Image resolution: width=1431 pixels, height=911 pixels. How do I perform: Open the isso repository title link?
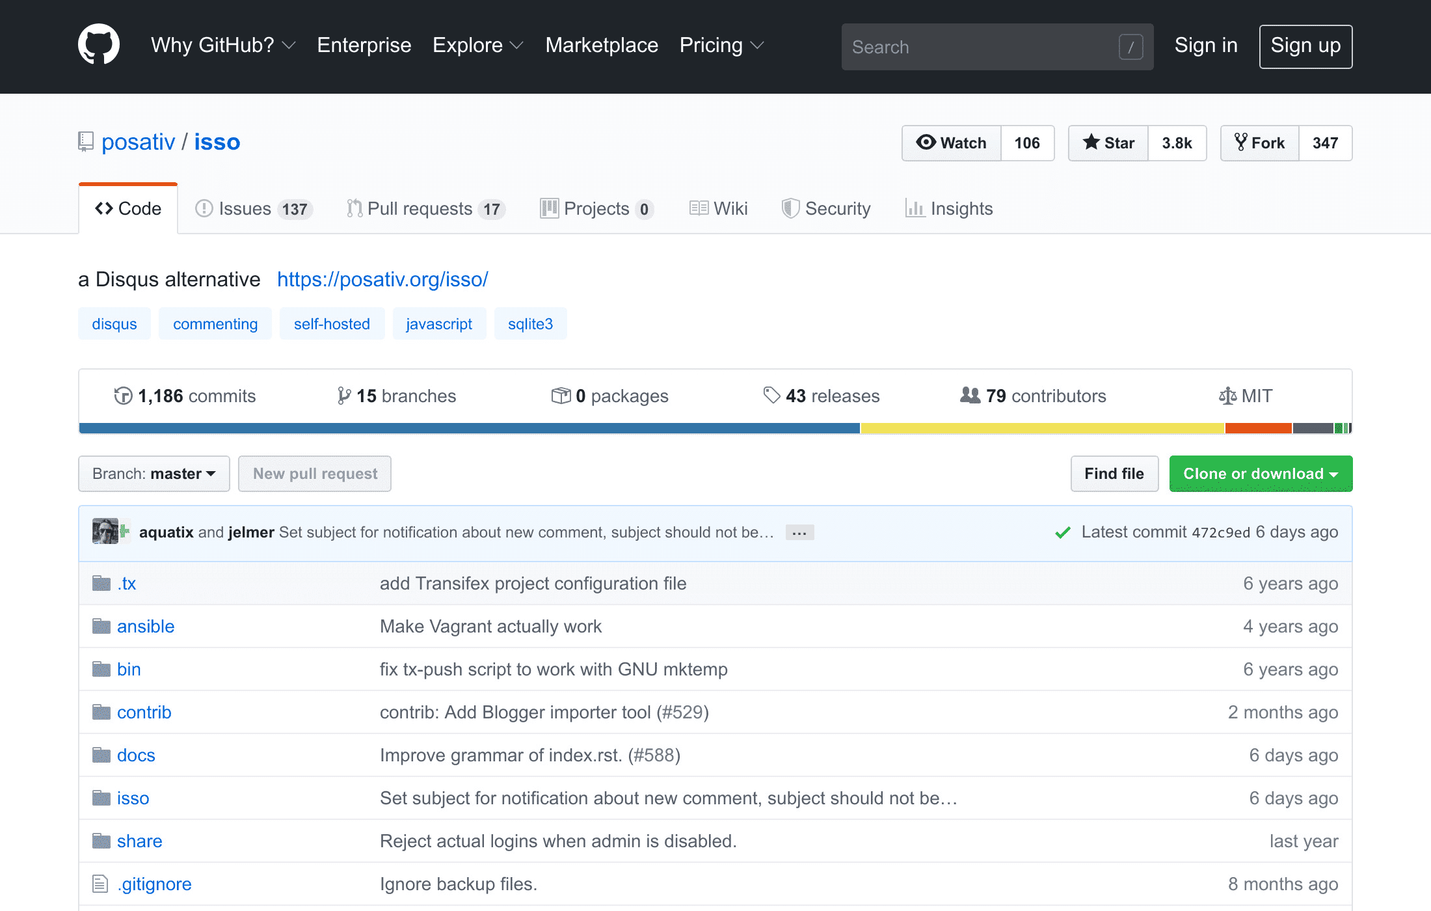(x=217, y=142)
